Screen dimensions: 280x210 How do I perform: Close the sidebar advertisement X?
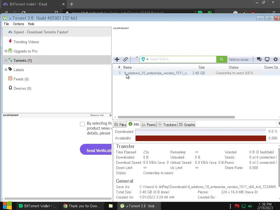110,115
